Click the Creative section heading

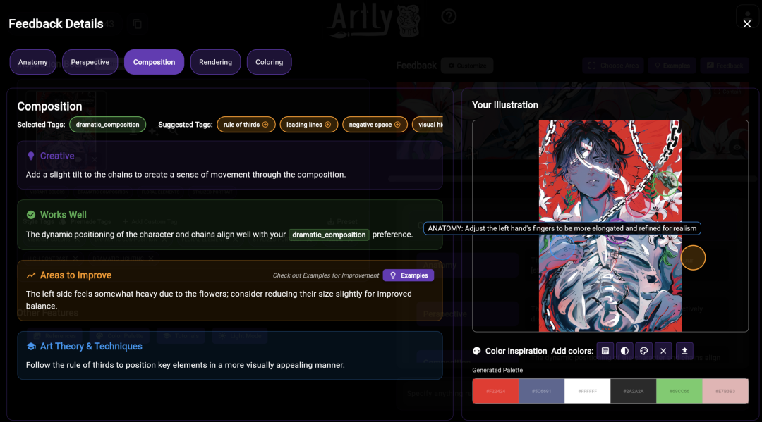click(57, 156)
